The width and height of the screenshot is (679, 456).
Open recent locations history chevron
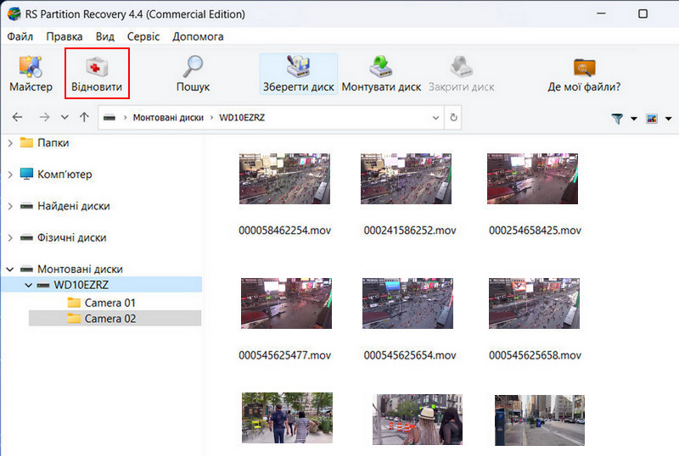click(65, 117)
